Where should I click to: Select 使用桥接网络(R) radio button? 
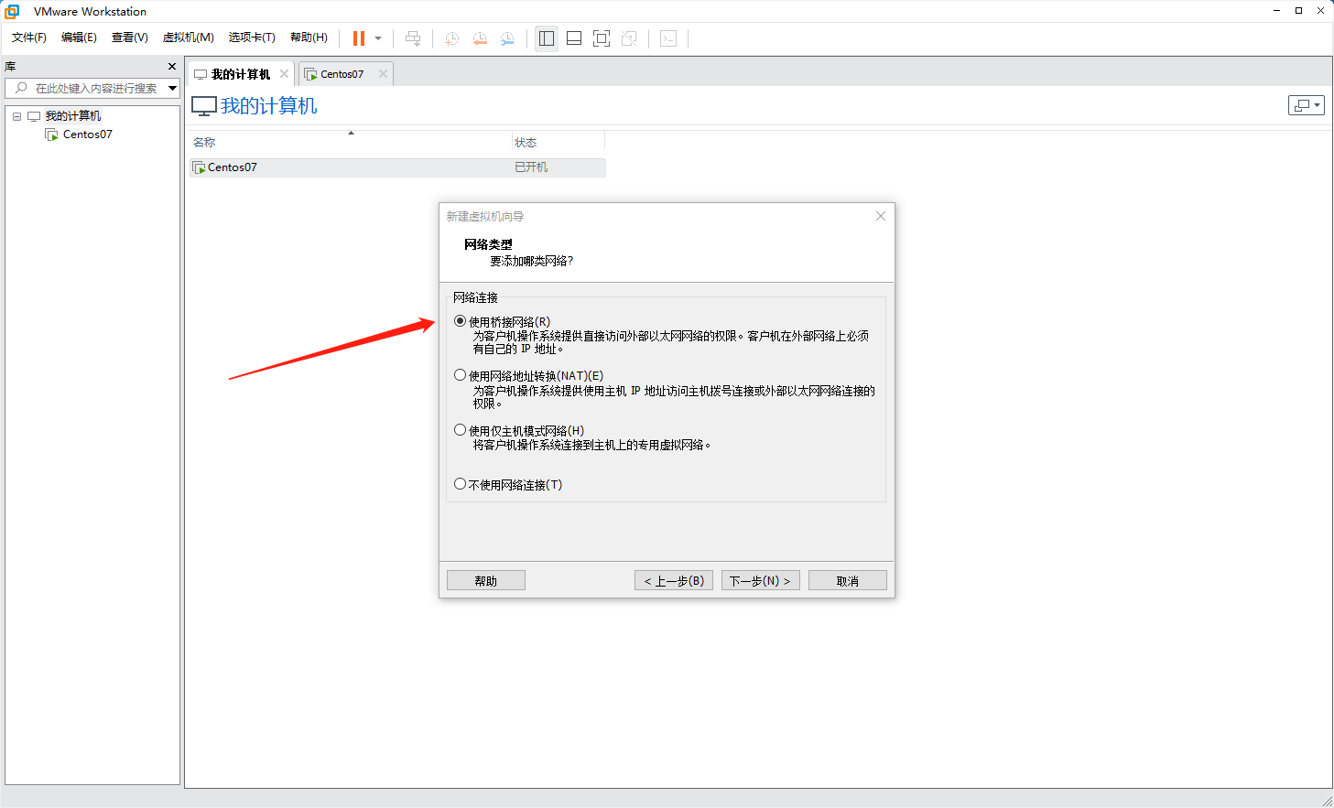[461, 321]
